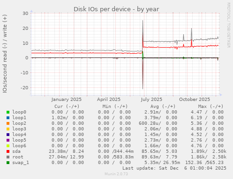
Task: Click the 'October 2025' axis label
Action: [195, 100]
